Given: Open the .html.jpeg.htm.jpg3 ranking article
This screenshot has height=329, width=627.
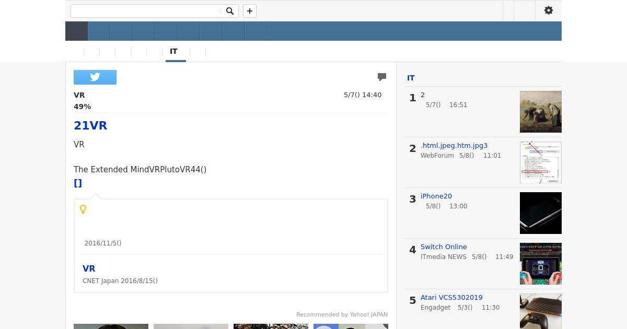Looking at the screenshot, I should click(x=454, y=146).
